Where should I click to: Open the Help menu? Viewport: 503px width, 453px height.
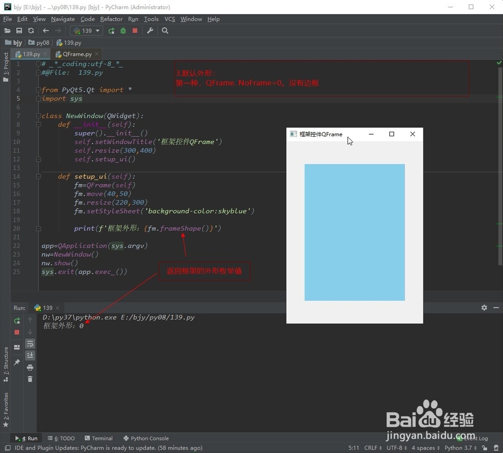213,19
